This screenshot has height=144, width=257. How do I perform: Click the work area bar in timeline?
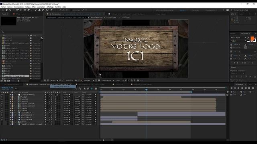[x=145, y=92]
